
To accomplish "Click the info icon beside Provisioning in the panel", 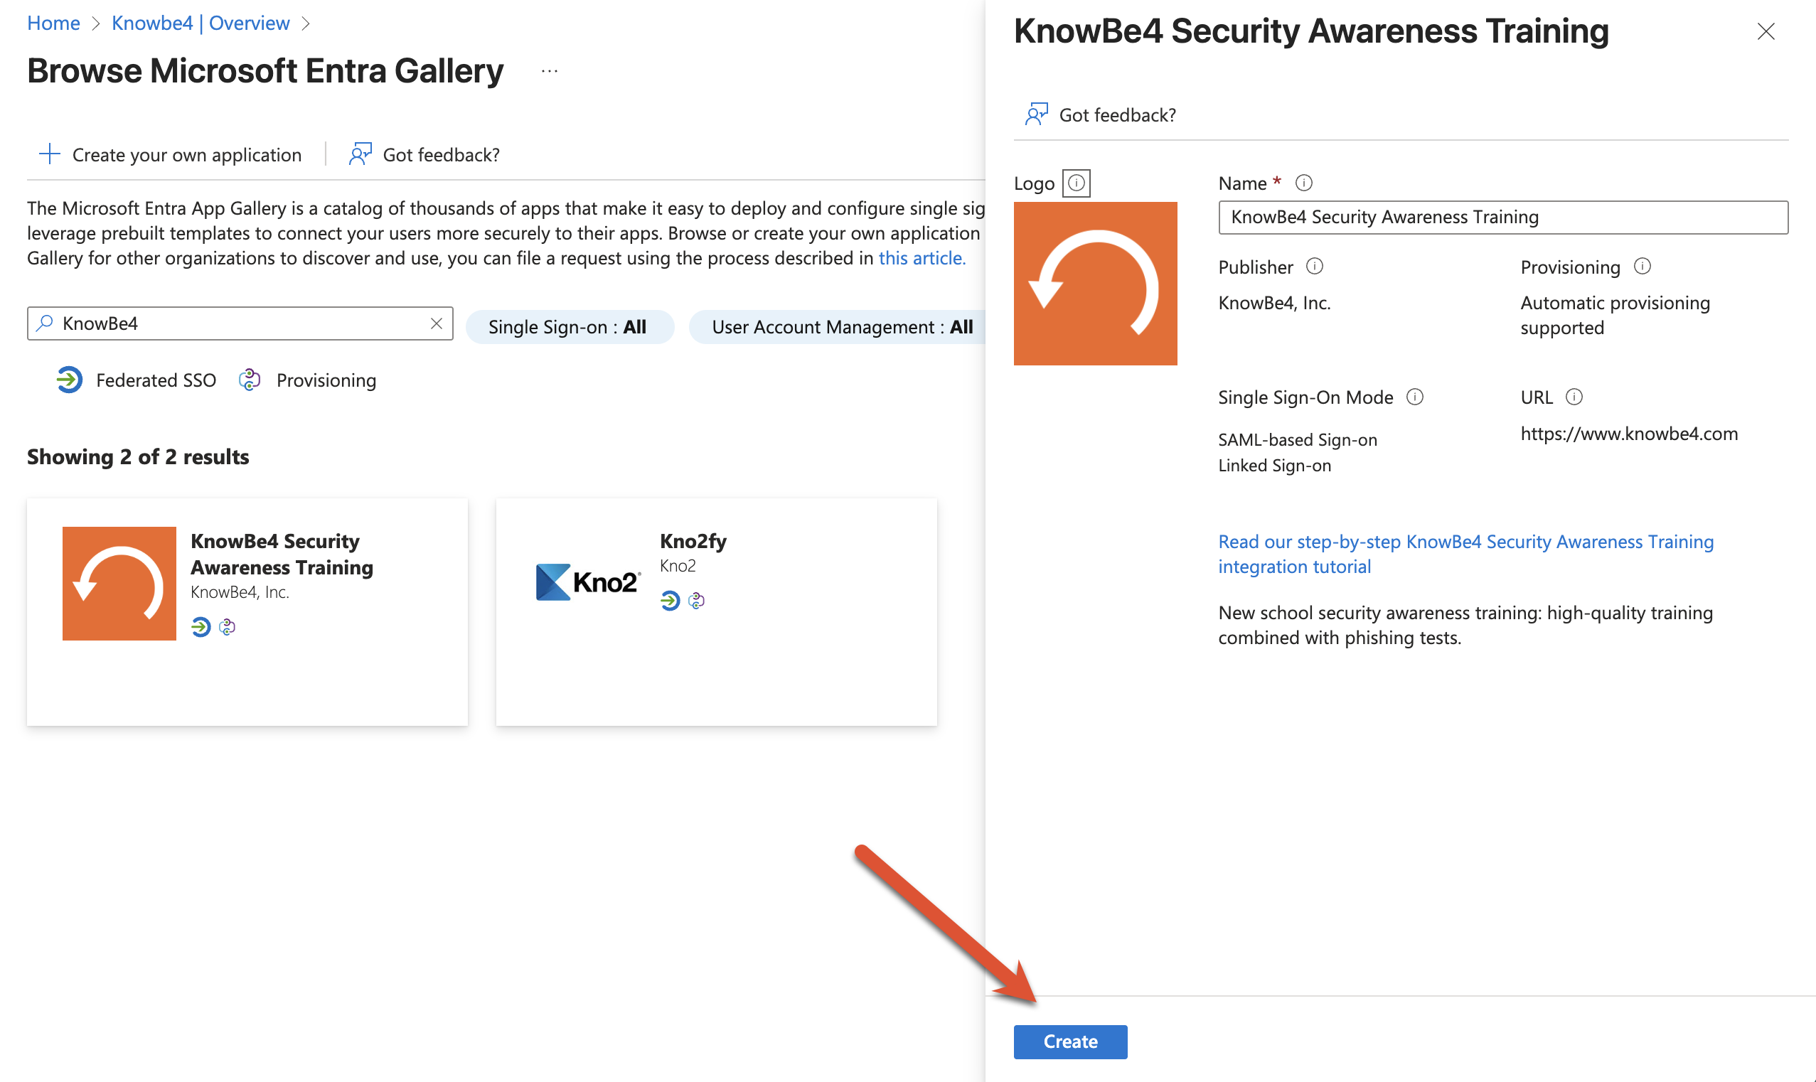I will (x=1643, y=267).
